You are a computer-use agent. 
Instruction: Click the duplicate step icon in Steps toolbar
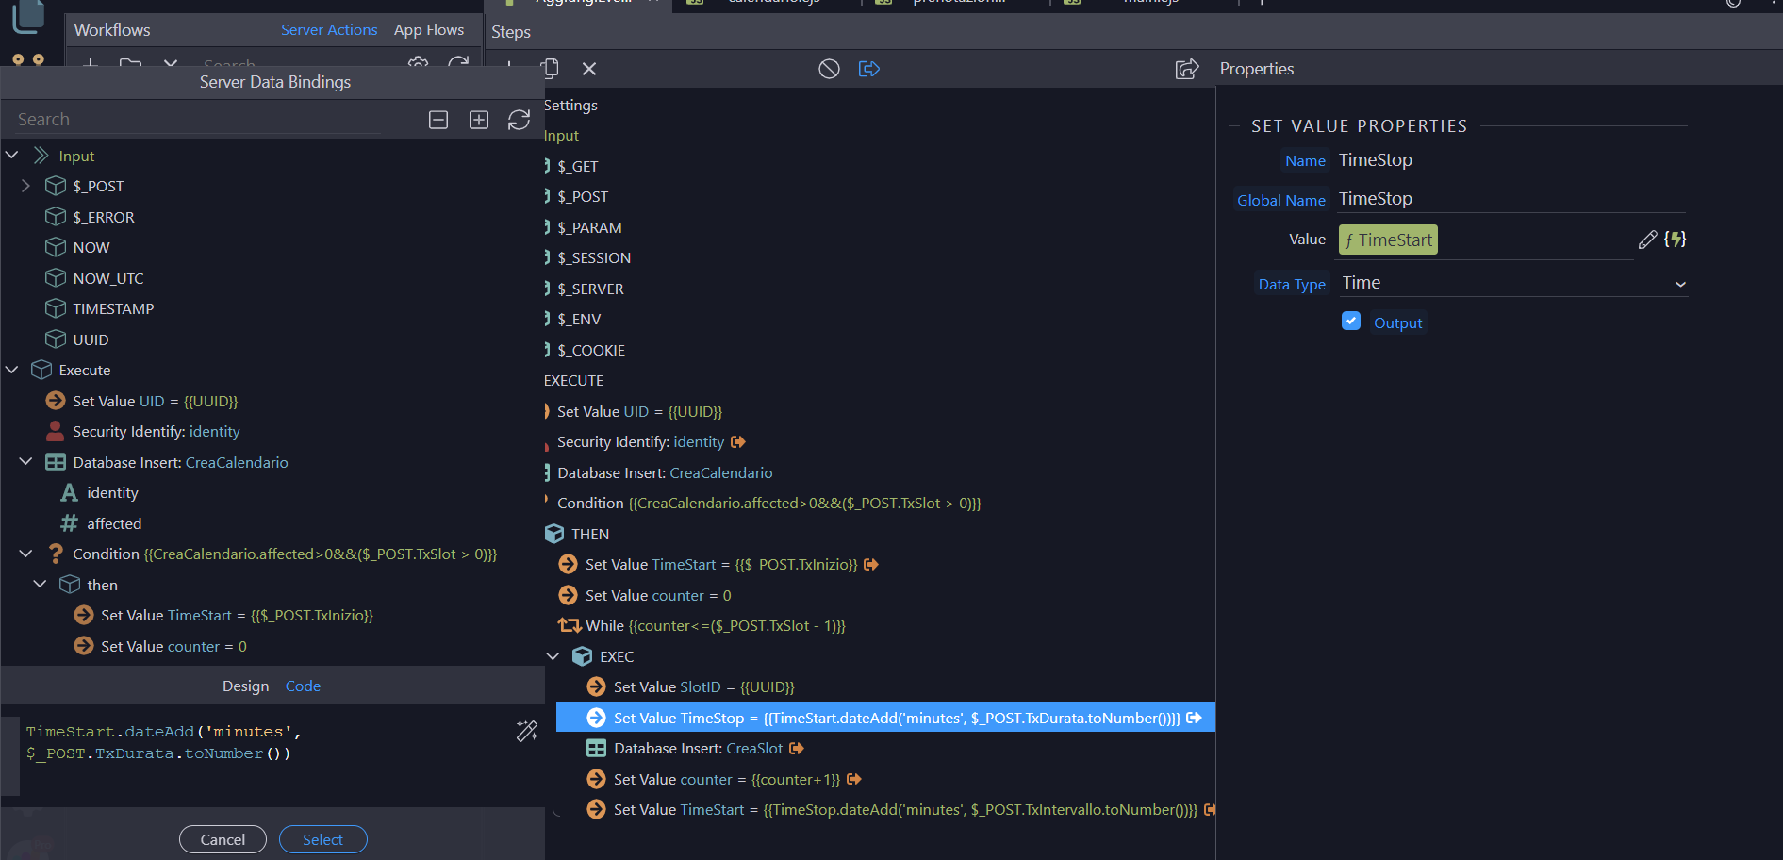click(x=551, y=68)
